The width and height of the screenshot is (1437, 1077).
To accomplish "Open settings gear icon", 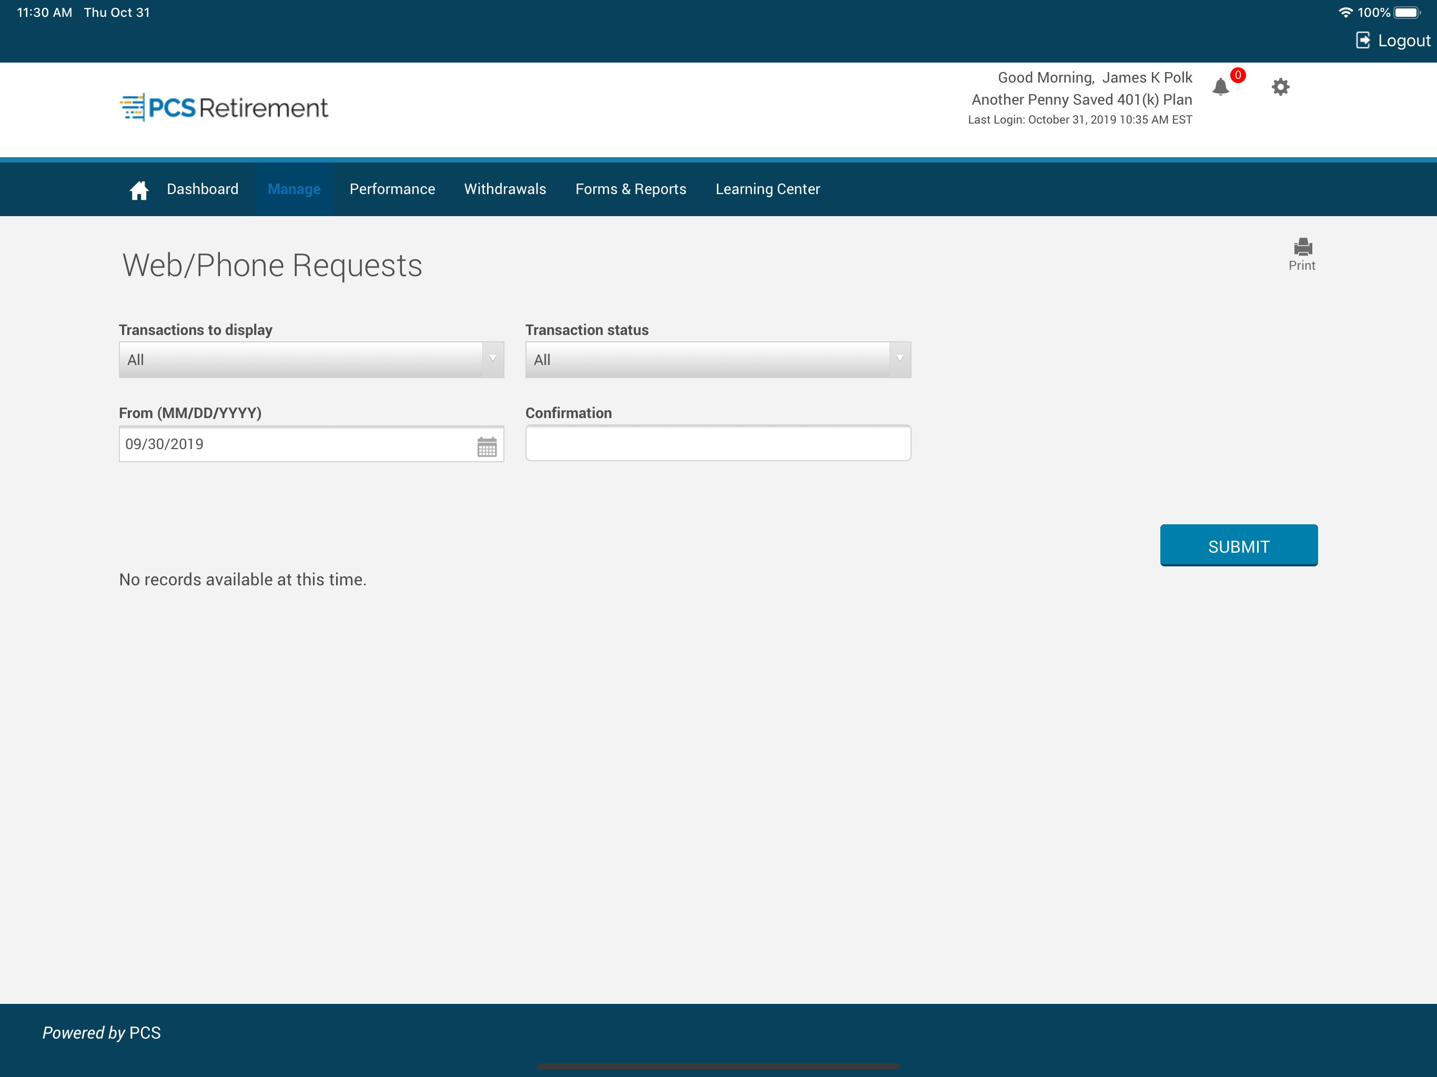I will tap(1280, 87).
